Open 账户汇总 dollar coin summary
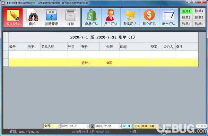Viewport: 208px width, 136px height. tap(149, 17)
